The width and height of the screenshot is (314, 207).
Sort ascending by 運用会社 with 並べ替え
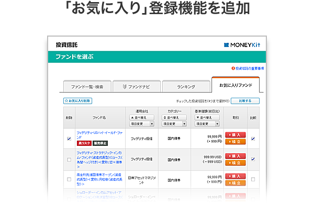click(x=142, y=118)
